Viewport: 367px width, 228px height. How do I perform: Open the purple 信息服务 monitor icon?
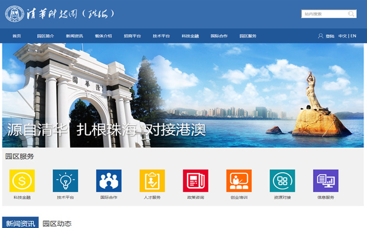point(326,181)
